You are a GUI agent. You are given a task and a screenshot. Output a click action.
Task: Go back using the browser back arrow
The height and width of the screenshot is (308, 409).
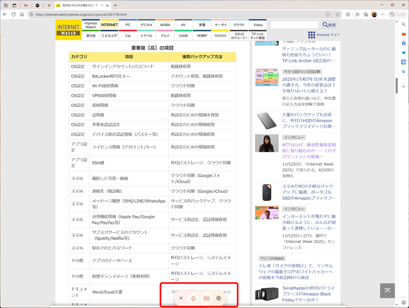(5, 14)
